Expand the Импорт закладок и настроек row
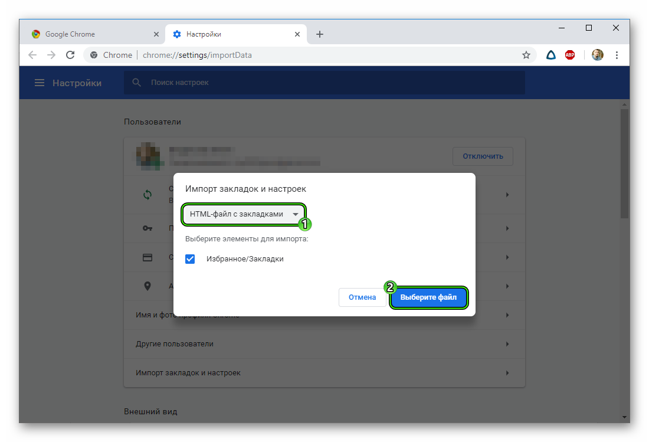The width and height of the screenshot is (649, 442). pos(324,373)
